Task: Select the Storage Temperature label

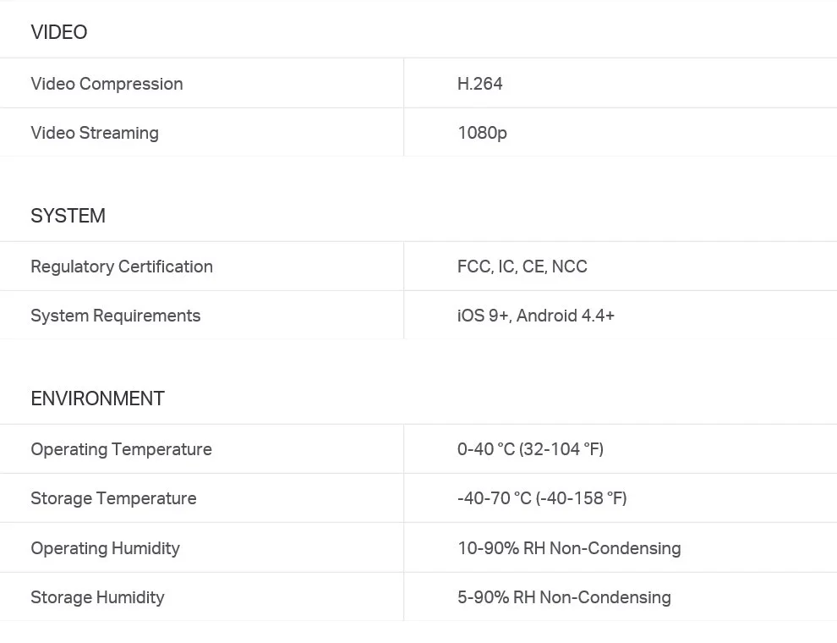Action: click(x=113, y=498)
